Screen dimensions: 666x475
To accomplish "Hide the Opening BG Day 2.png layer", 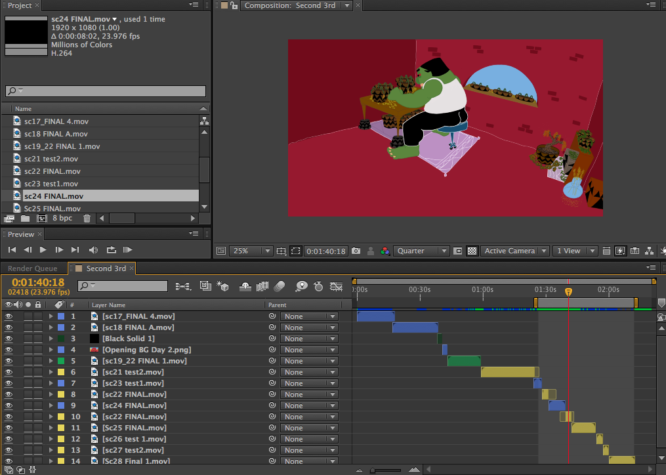I will coord(9,350).
